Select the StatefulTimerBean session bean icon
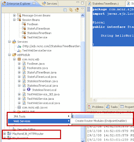This screenshot has height=142, width=134. coord(24,28)
